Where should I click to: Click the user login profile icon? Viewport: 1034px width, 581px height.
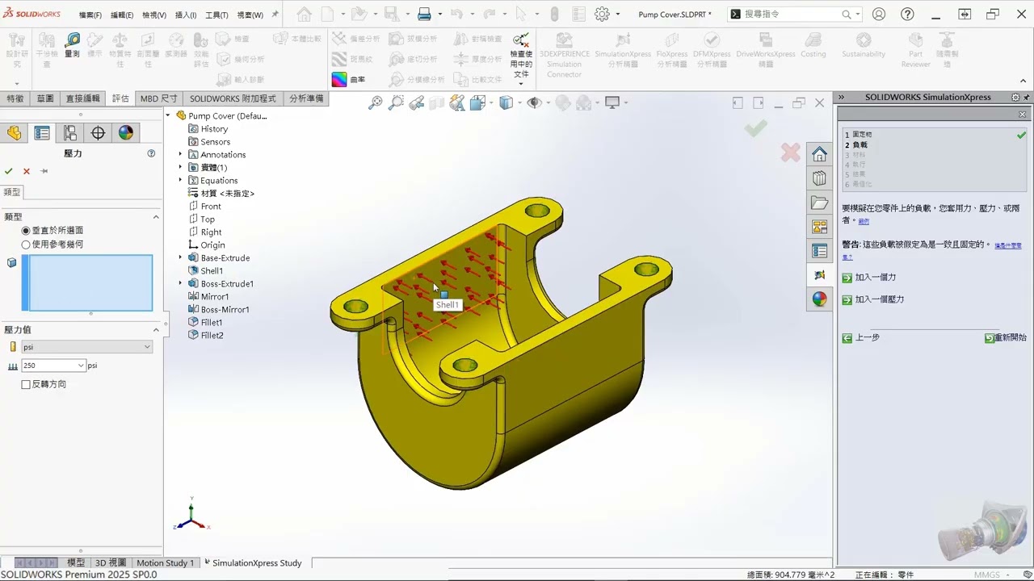879,14
